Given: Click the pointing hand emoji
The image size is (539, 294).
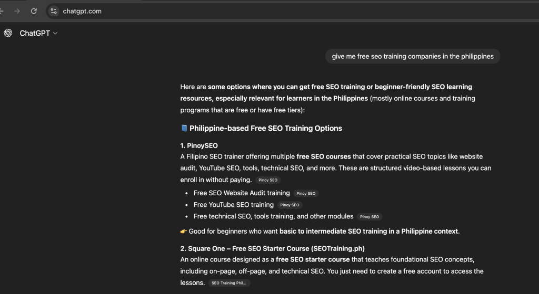Looking at the screenshot, I should click(x=184, y=231).
